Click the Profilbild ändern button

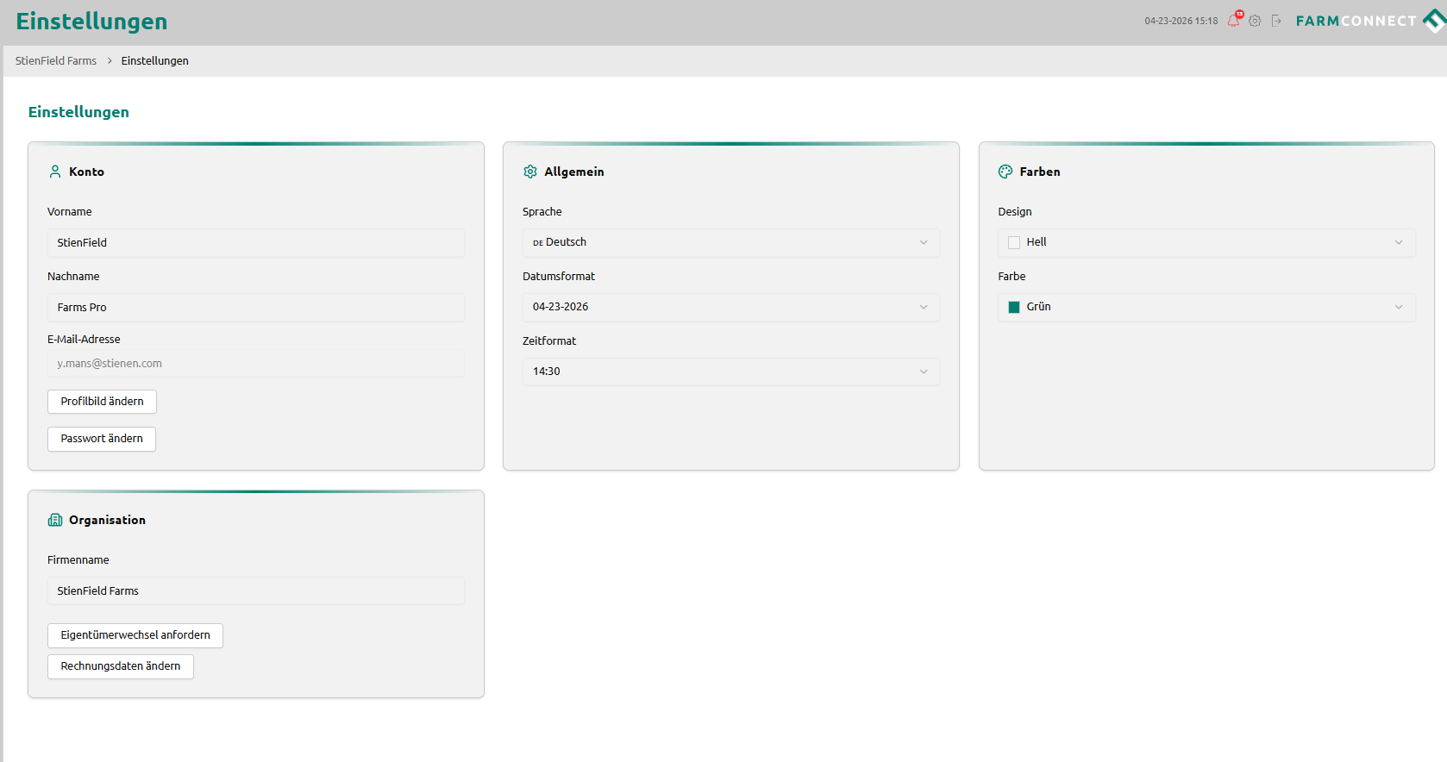(x=102, y=402)
